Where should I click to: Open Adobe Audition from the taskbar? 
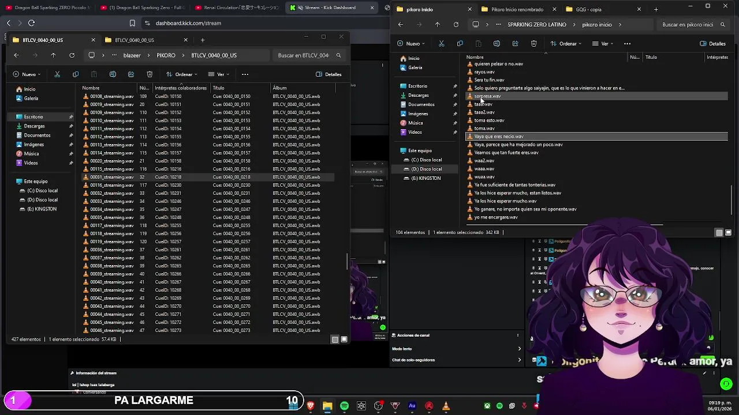point(412,406)
